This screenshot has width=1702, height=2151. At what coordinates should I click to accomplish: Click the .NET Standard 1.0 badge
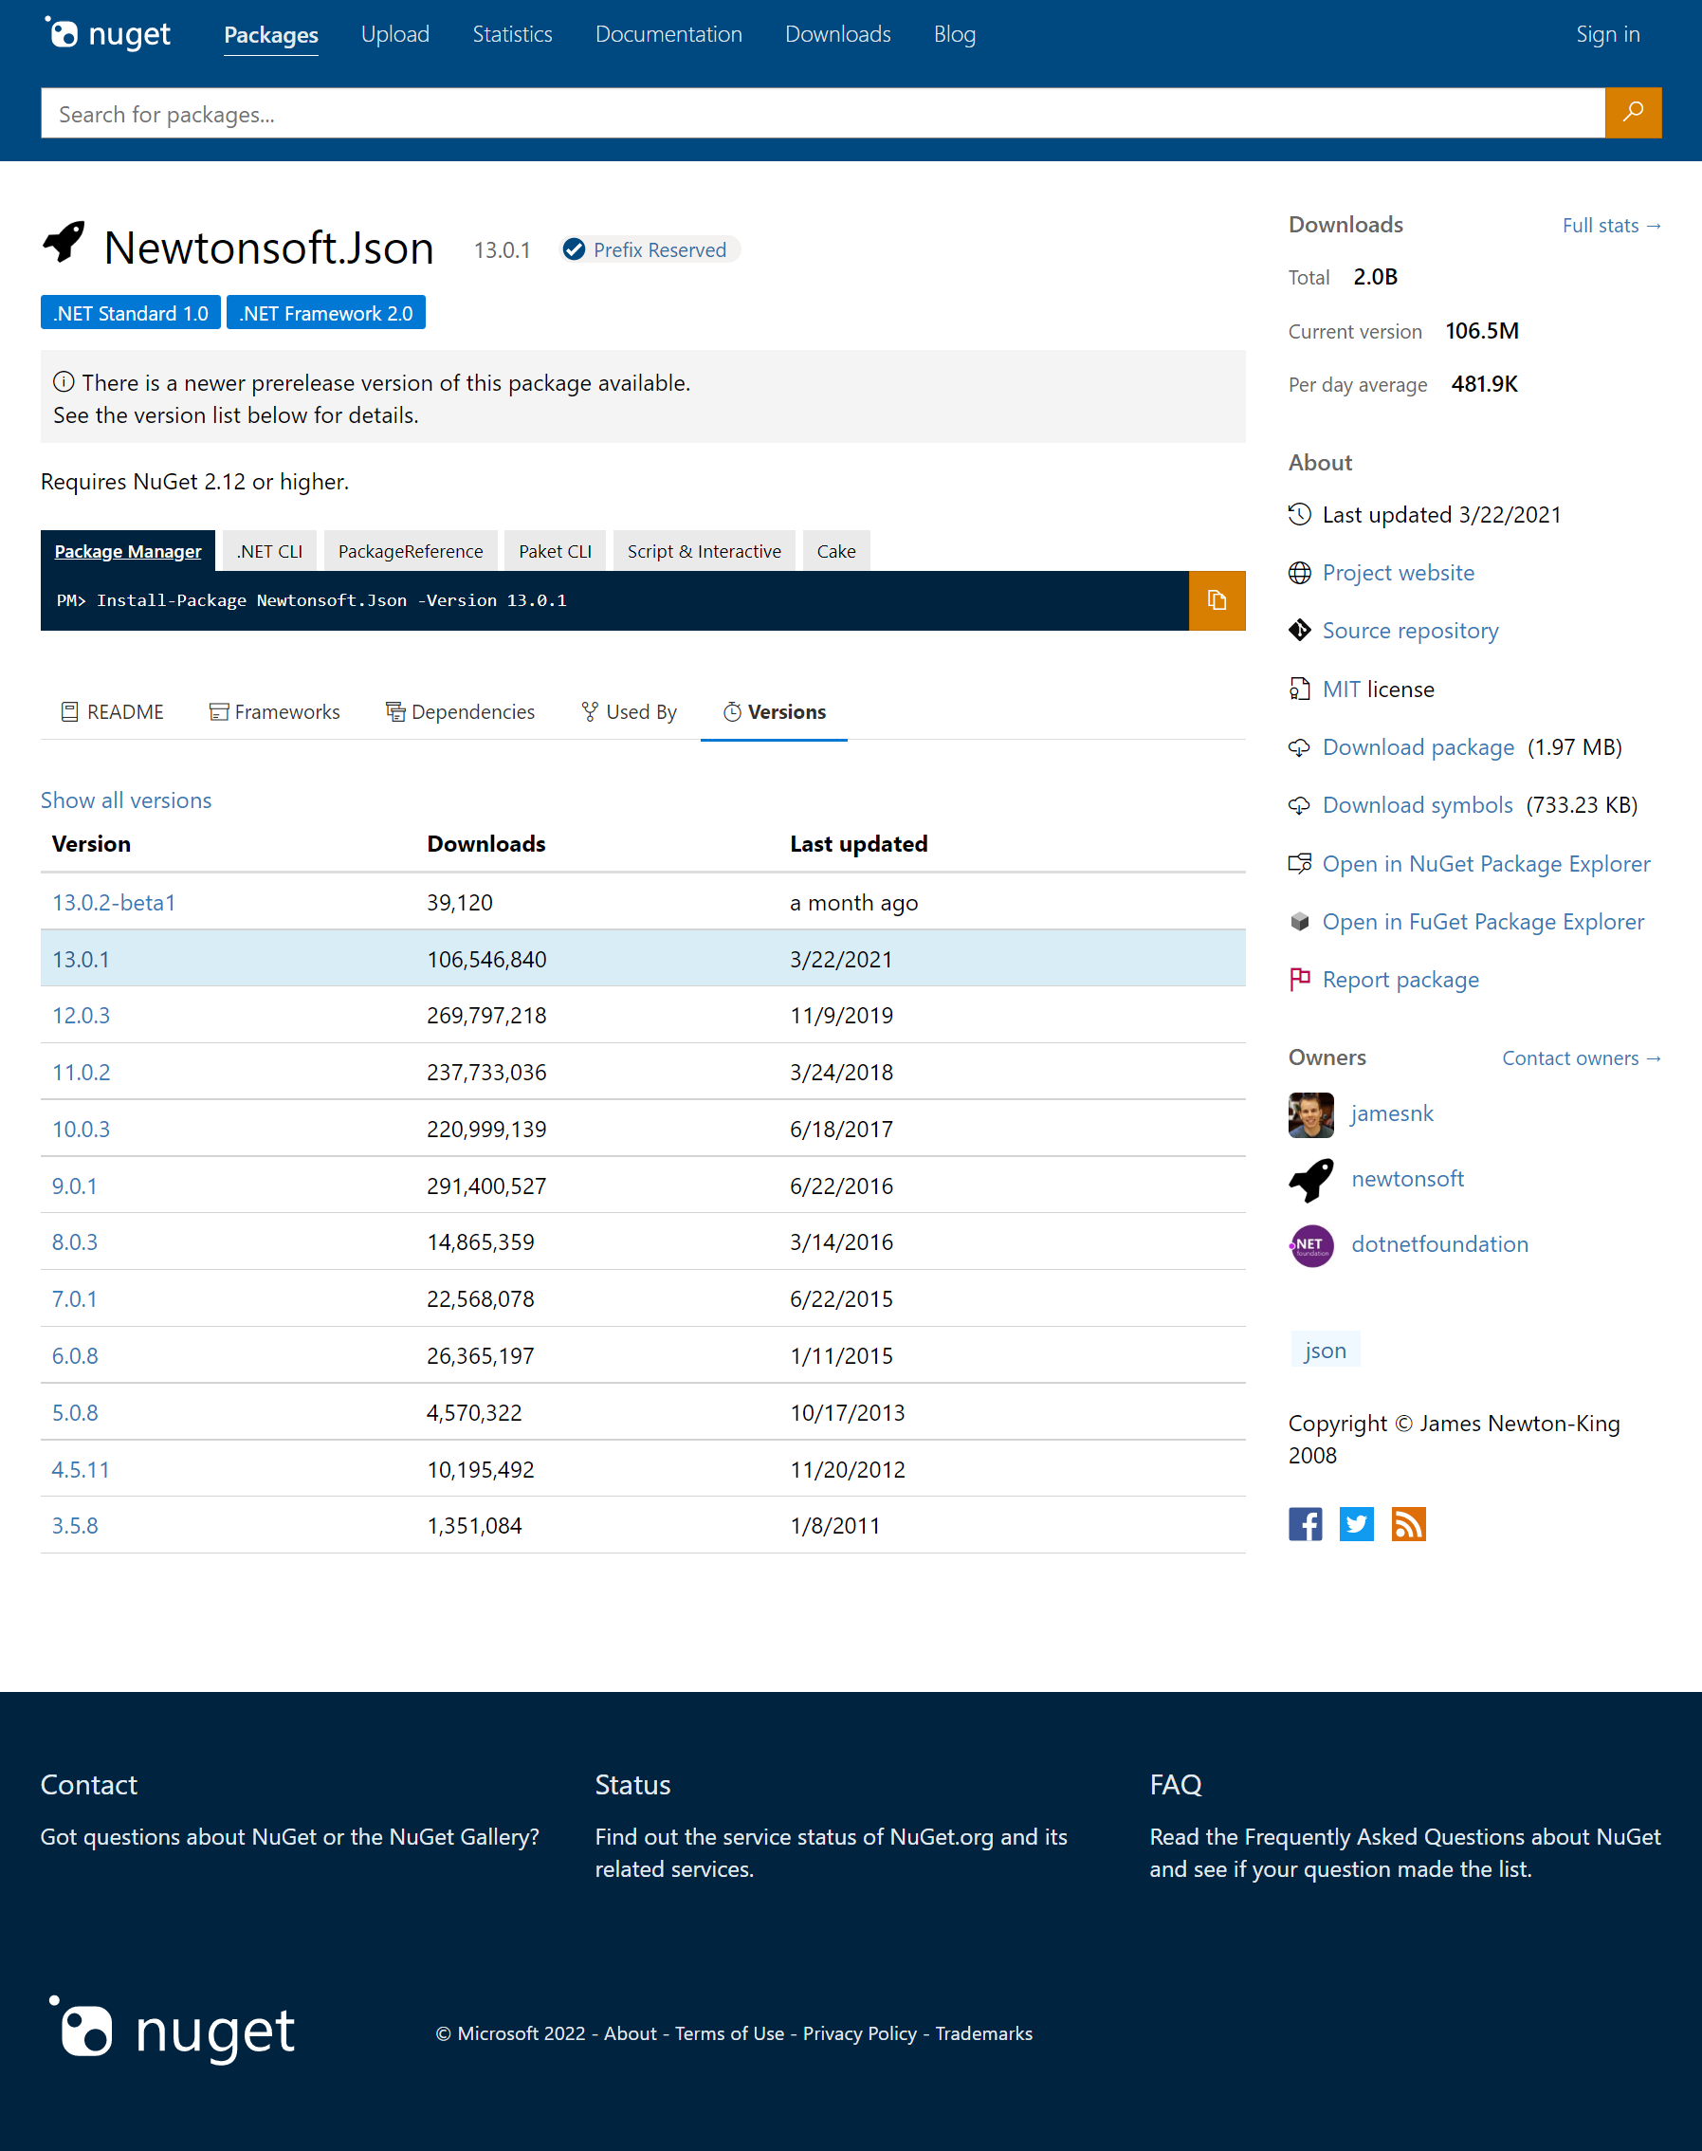pyautogui.click(x=131, y=312)
